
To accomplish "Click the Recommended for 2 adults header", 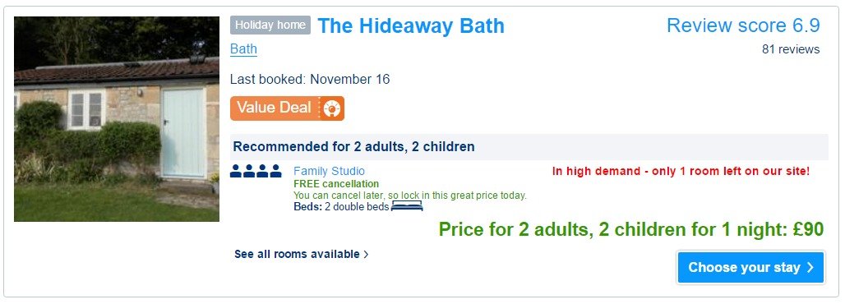I will pos(353,146).
